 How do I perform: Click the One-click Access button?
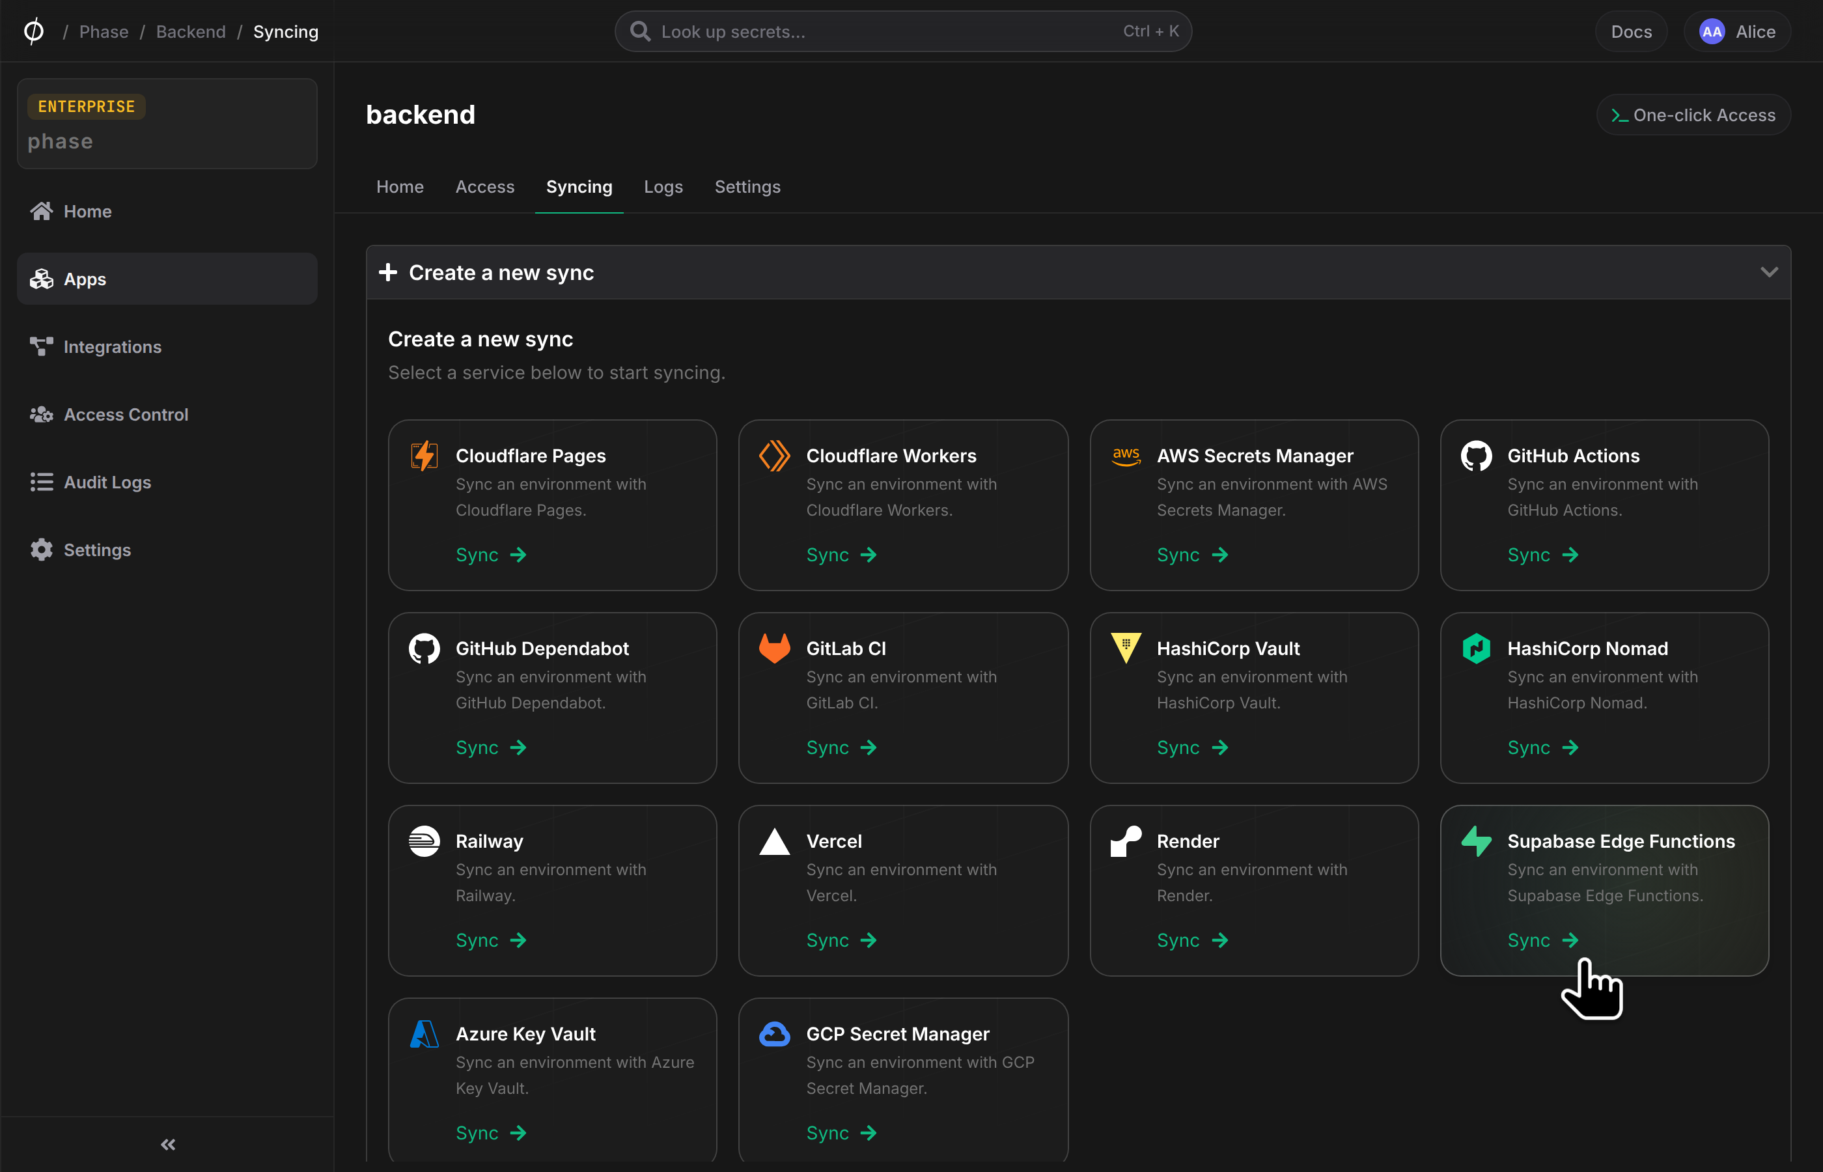click(x=1693, y=115)
